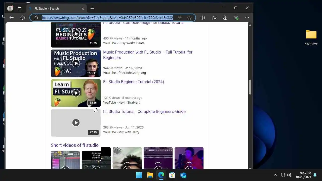
Task: Open the Favorites list icon
Action: (x=214, y=18)
